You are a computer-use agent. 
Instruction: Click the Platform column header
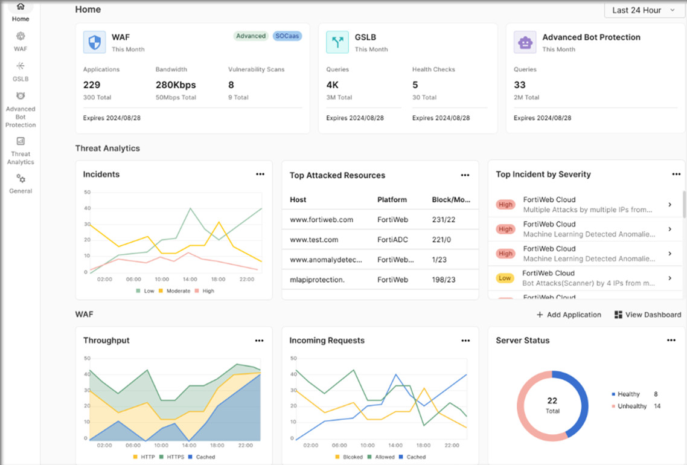392,200
